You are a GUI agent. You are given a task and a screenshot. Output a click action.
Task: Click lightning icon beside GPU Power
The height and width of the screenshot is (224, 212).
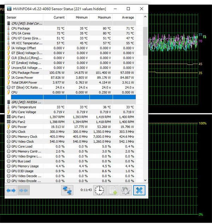pyautogui.click(x=8, y=127)
